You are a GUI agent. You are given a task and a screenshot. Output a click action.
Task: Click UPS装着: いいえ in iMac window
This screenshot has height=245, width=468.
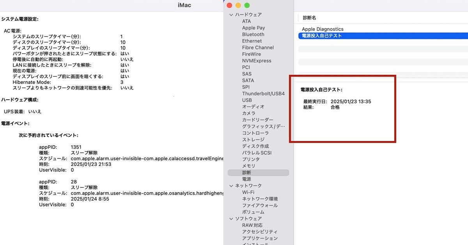click(x=23, y=112)
